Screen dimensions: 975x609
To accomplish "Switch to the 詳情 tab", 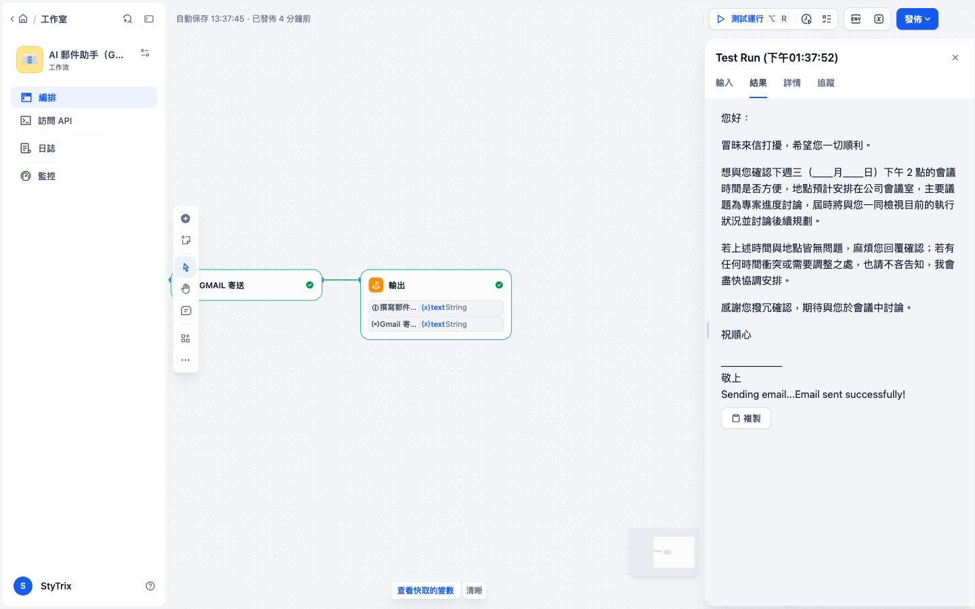I will pyautogui.click(x=792, y=83).
